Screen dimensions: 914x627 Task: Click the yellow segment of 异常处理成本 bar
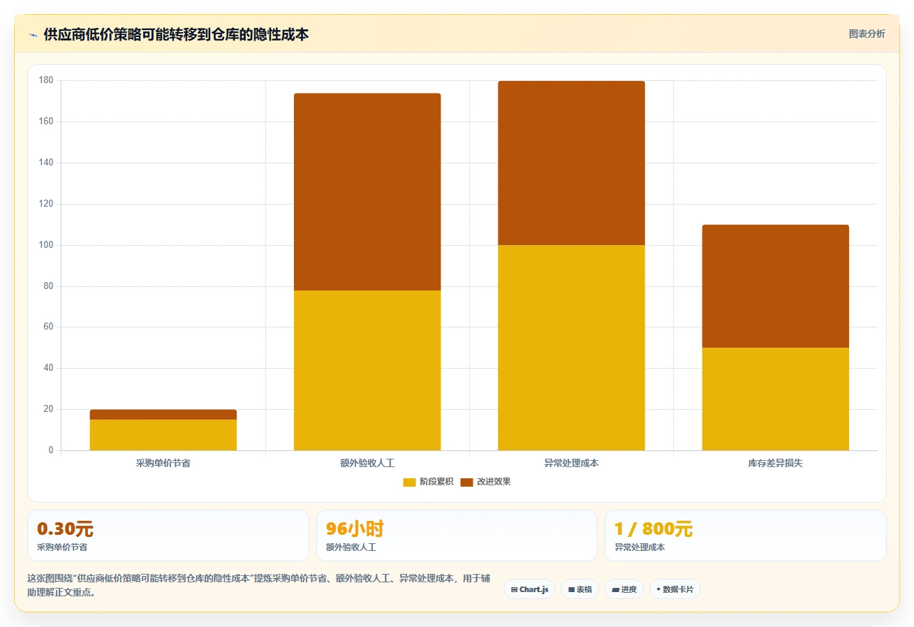571,348
